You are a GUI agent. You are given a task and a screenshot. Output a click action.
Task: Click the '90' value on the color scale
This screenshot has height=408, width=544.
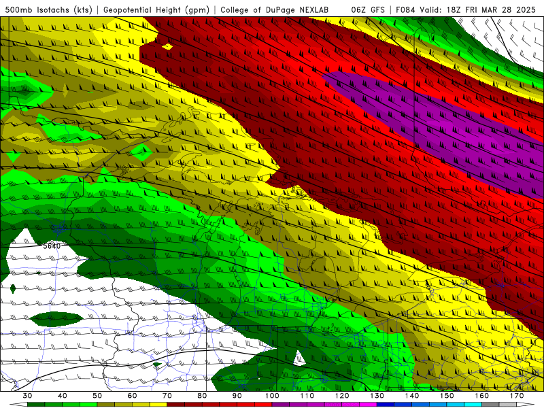237,396
